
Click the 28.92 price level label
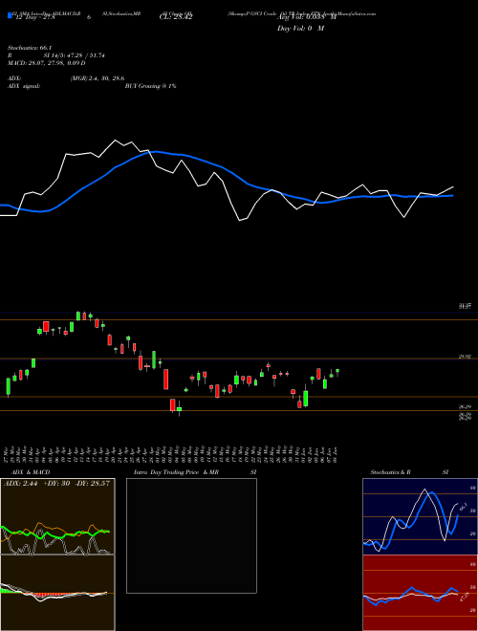(465, 357)
